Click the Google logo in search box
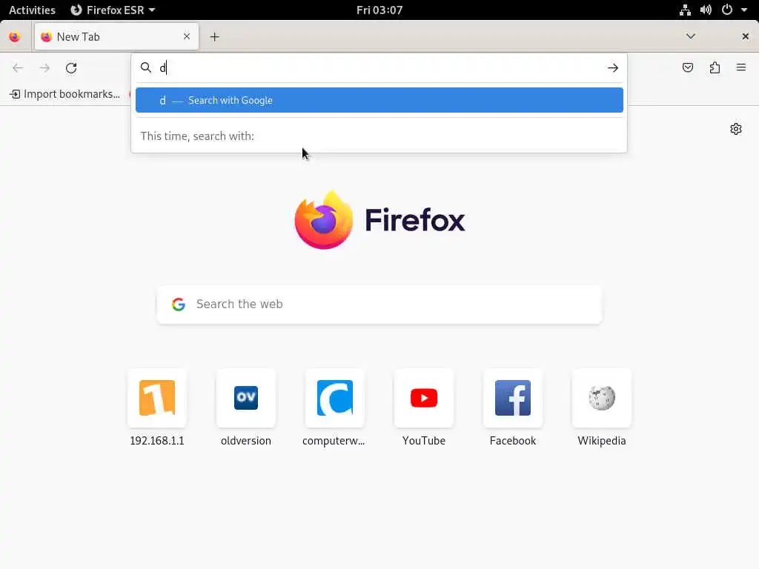The image size is (759, 569). pyautogui.click(x=179, y=305)
